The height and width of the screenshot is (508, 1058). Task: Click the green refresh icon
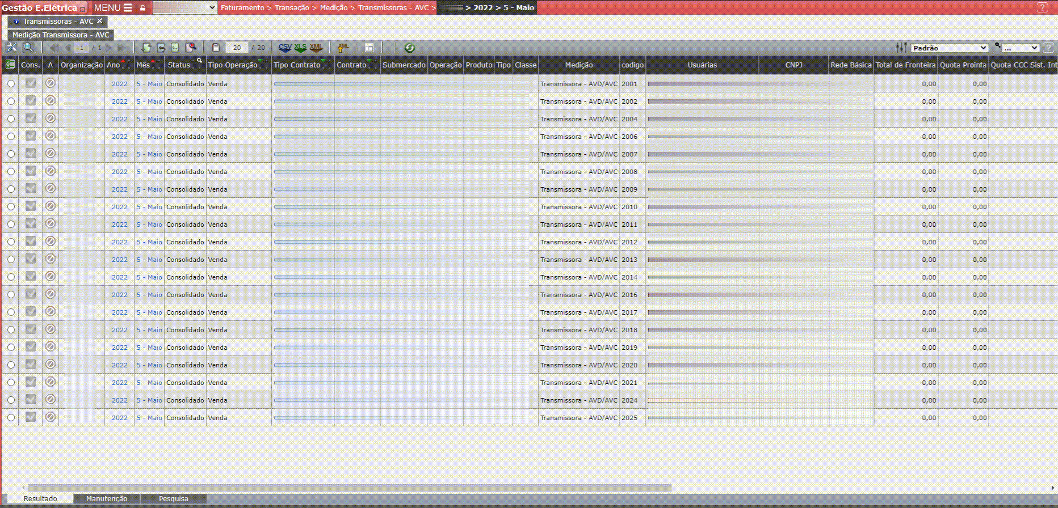tap(409, 48)
